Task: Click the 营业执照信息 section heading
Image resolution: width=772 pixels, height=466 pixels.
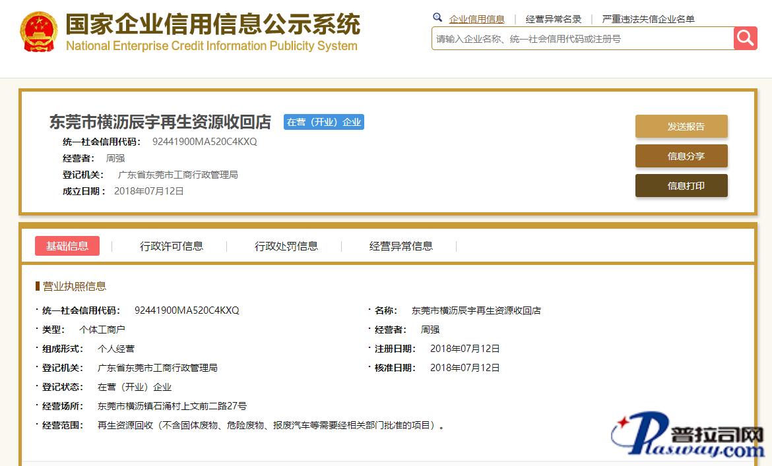Action: click(74, 286)
